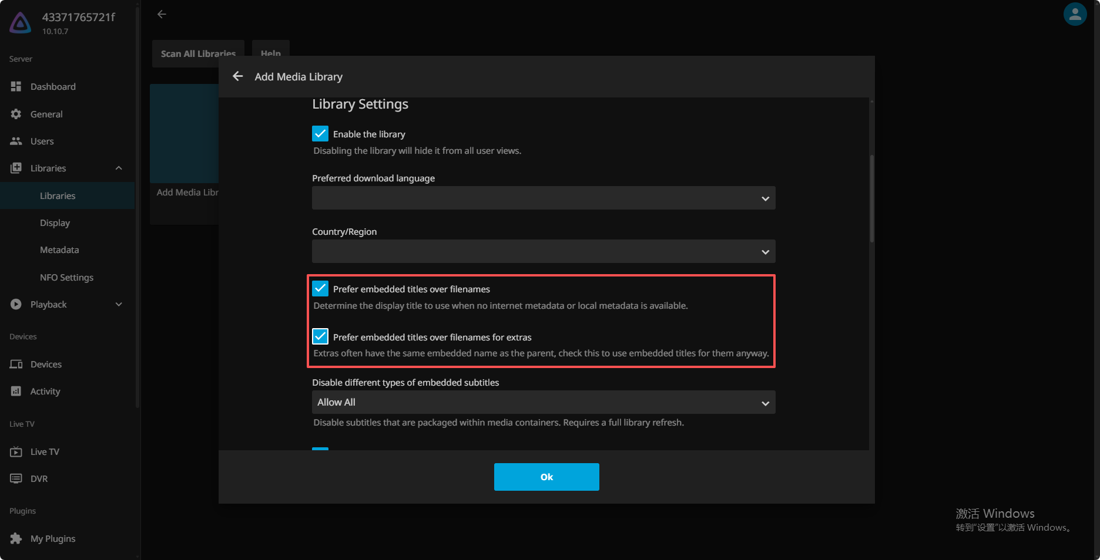
Task: Click the Country/Region label
Action: coord(344,231)
